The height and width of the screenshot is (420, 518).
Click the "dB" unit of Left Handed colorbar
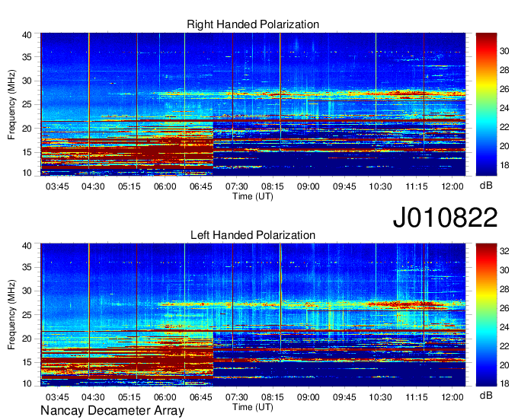coord(486,395)
